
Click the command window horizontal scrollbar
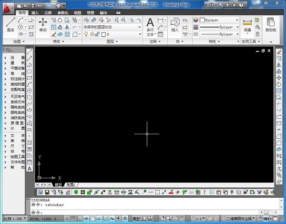point(269,212)
